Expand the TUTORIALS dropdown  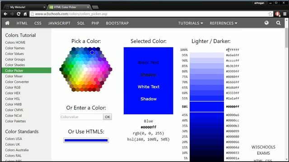tap(191, 23)
